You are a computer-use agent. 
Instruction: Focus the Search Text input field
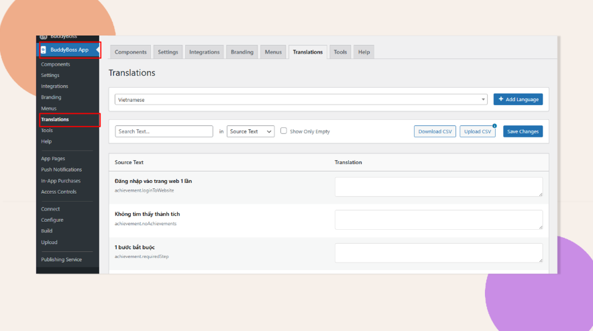[164, 131]
